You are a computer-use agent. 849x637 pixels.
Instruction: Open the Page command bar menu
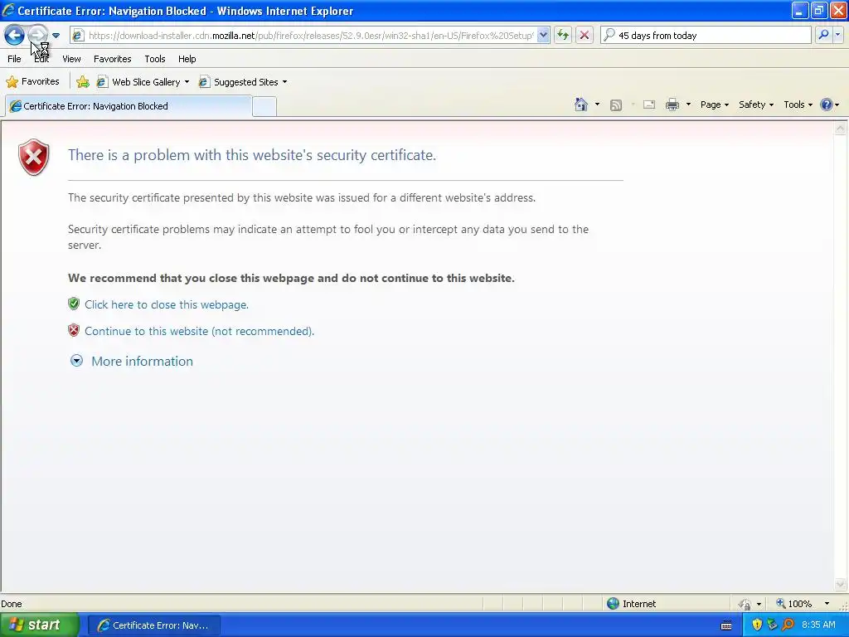(714, 105)
